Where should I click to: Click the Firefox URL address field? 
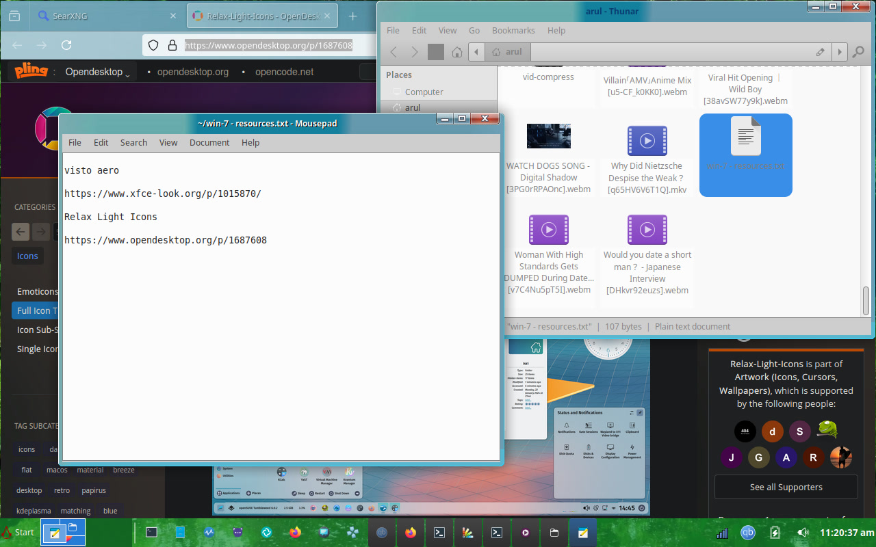coord(269,45)
